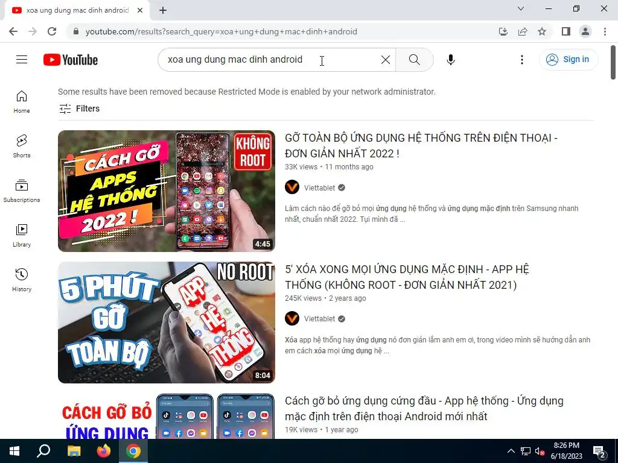Open the 'Cách gỡ bỏ ứng dụng' thumbnail
The height and width of the screenshot is (463, 618).
(x=167, y=416)
